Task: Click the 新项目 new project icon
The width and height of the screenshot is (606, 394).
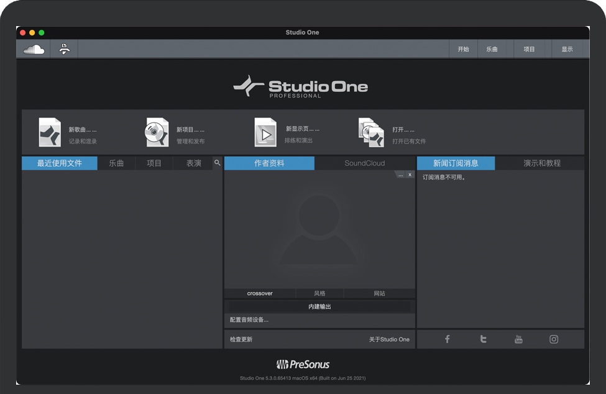Action: [x=157, y=132]
